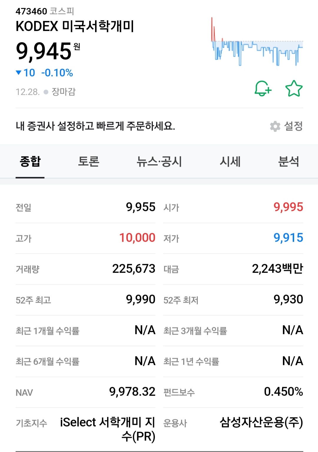318x452 pixels.
Task: Tap the 거래량 value 225,673
Action: (x=133, y=269)
